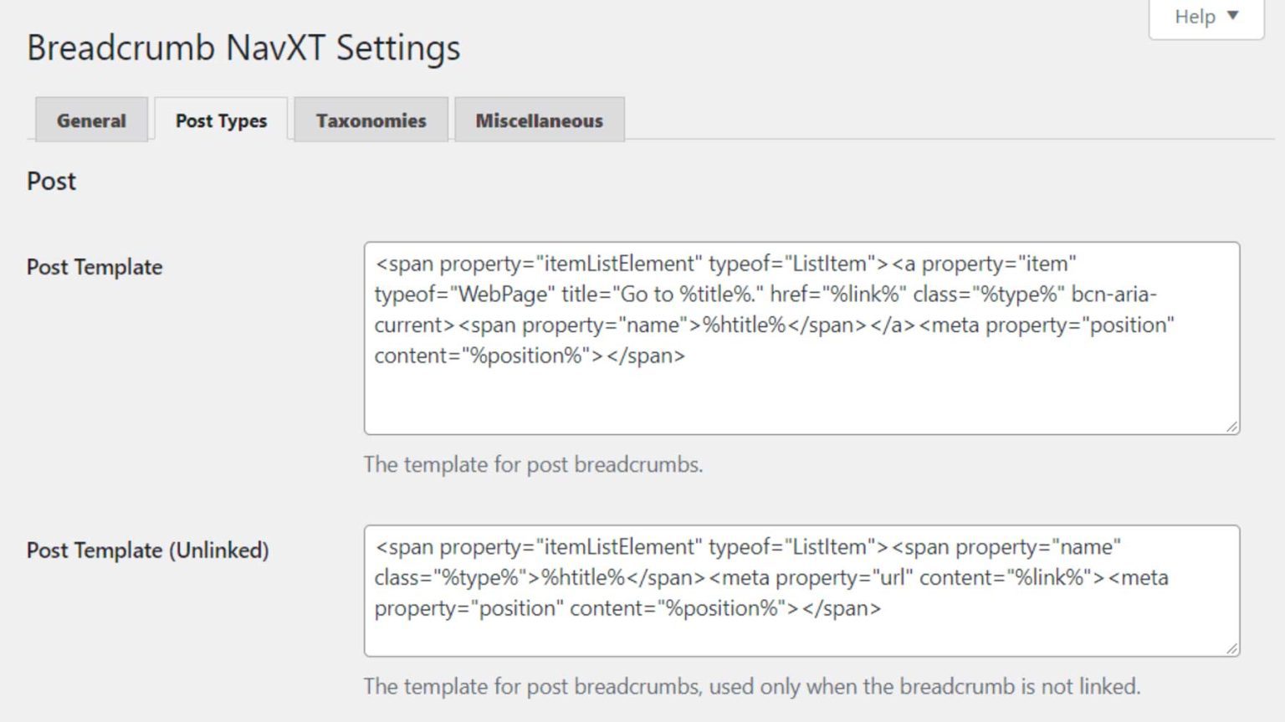Click inside the Post Template text area
Image resolution: width=1285 pixels, height=722 pixels.
[x=795, y=335]
